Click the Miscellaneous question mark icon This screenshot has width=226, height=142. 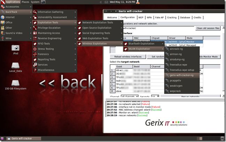pos(35,70)
